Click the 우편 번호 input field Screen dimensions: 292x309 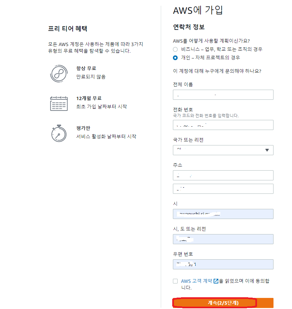tap(223, 264)
